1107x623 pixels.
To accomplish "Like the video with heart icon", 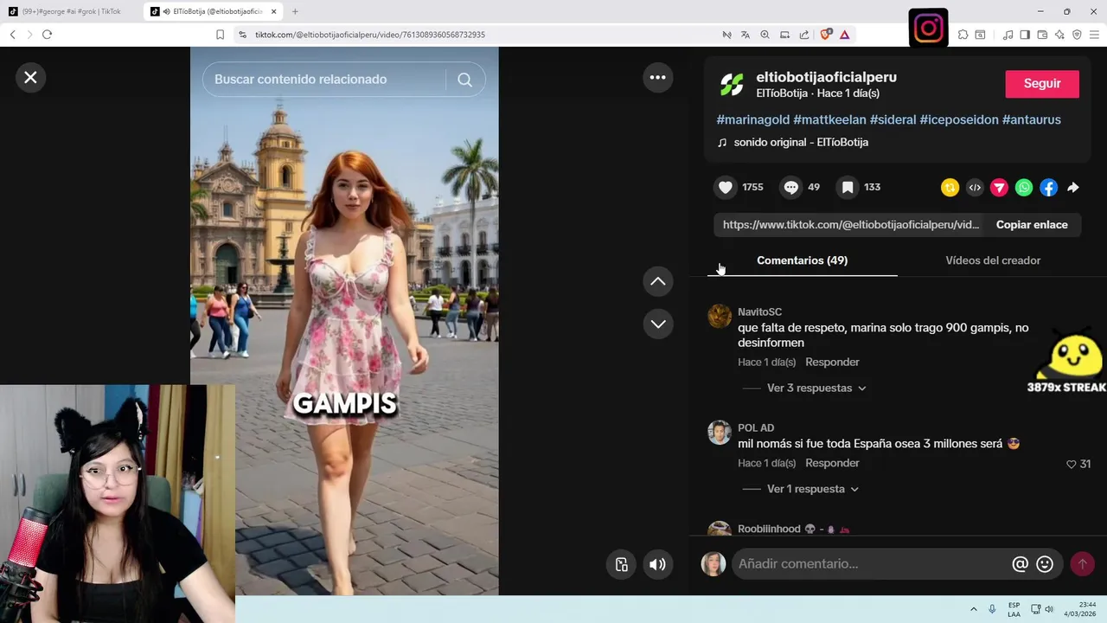I will click(x=726, y=187).
